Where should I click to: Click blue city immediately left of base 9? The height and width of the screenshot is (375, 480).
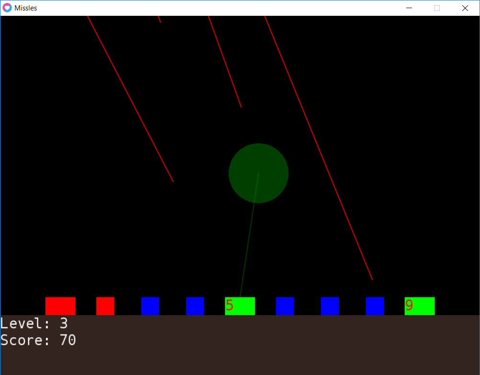pos(375,306)
